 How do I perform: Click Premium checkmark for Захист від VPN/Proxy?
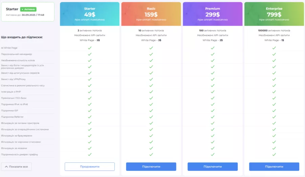pyautogui.click(x=213, y=79)
